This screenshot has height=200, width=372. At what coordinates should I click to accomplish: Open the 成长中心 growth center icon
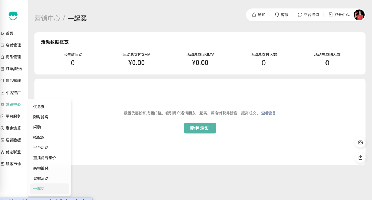click(x=330, y=15)
